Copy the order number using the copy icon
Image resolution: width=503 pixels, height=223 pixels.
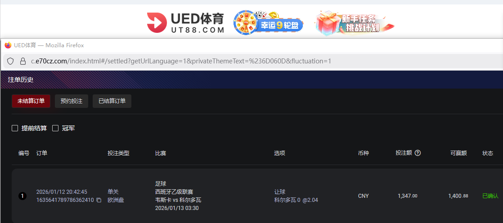[x=99, y=200]
